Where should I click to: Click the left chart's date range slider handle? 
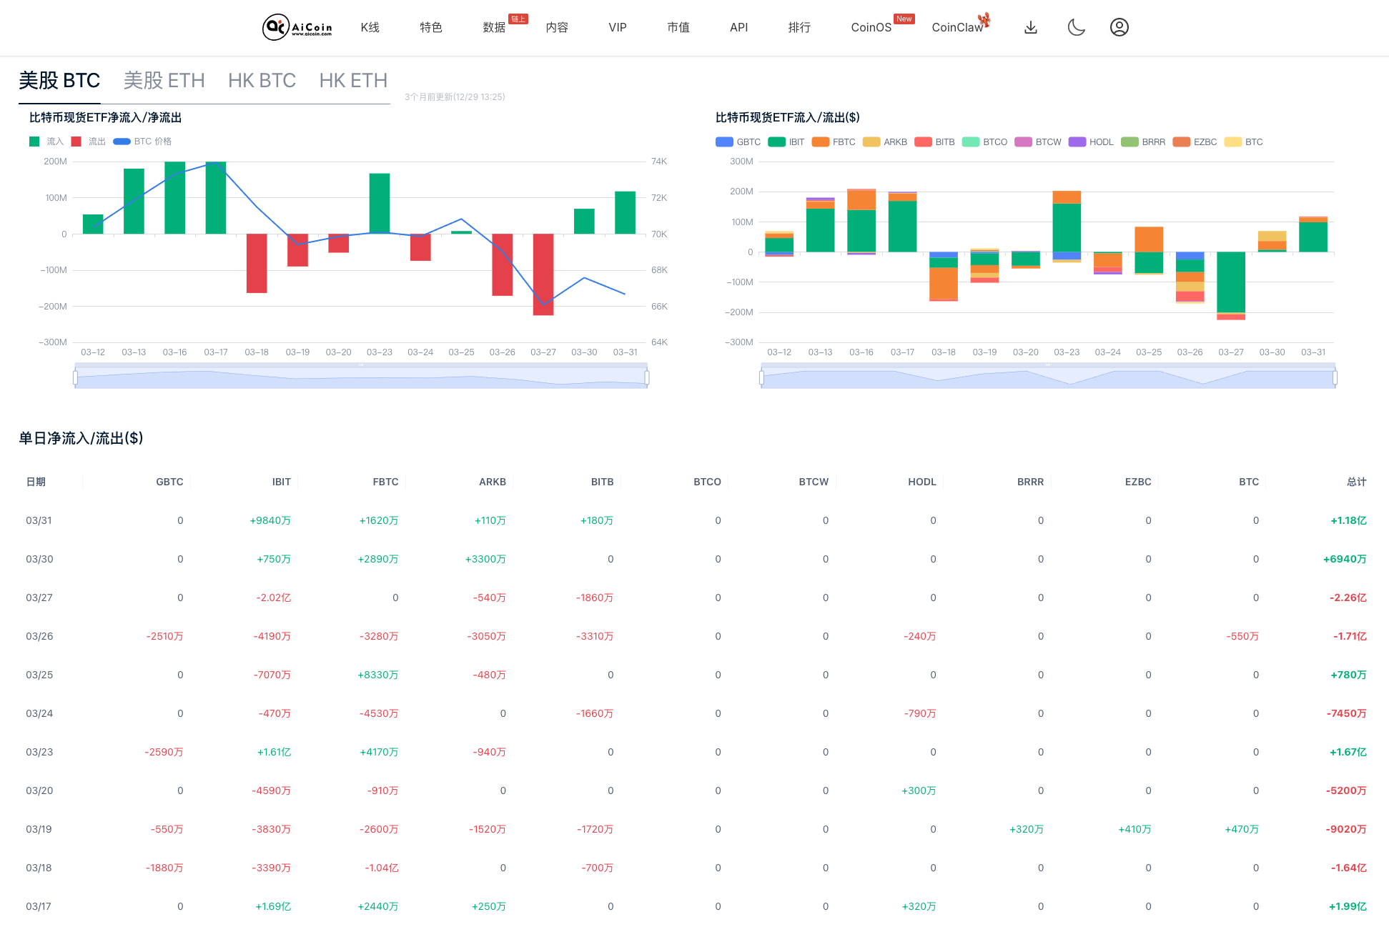[x=76, y=378]
